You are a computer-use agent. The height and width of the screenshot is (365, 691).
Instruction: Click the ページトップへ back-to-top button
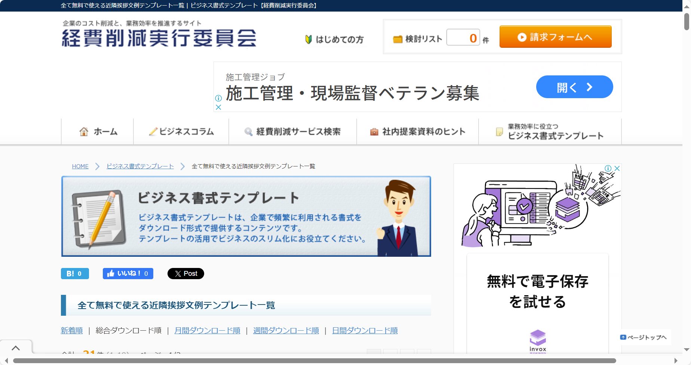644,337
